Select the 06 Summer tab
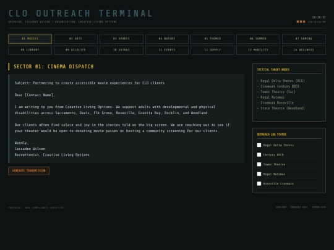This screenshot has height=250, width=334. (x=258, y=39)
